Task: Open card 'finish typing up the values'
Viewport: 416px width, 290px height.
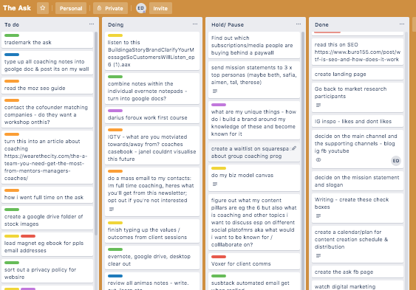Action: pyautogui.click(x=152, y=231)
